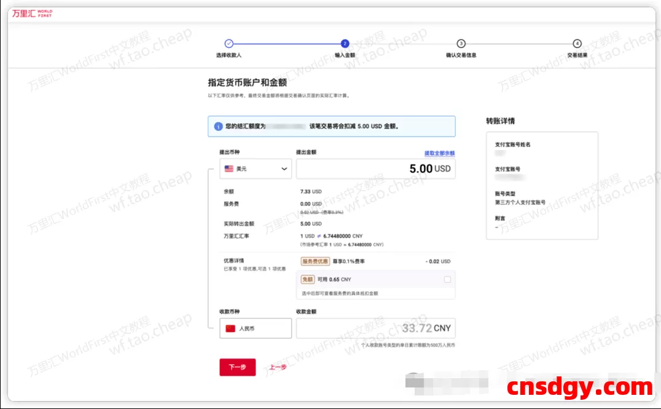The height and width of the screenshot is (409, 661).
Task: Click the 5.00 USD amount input field
Action: (x=375, y=168)
